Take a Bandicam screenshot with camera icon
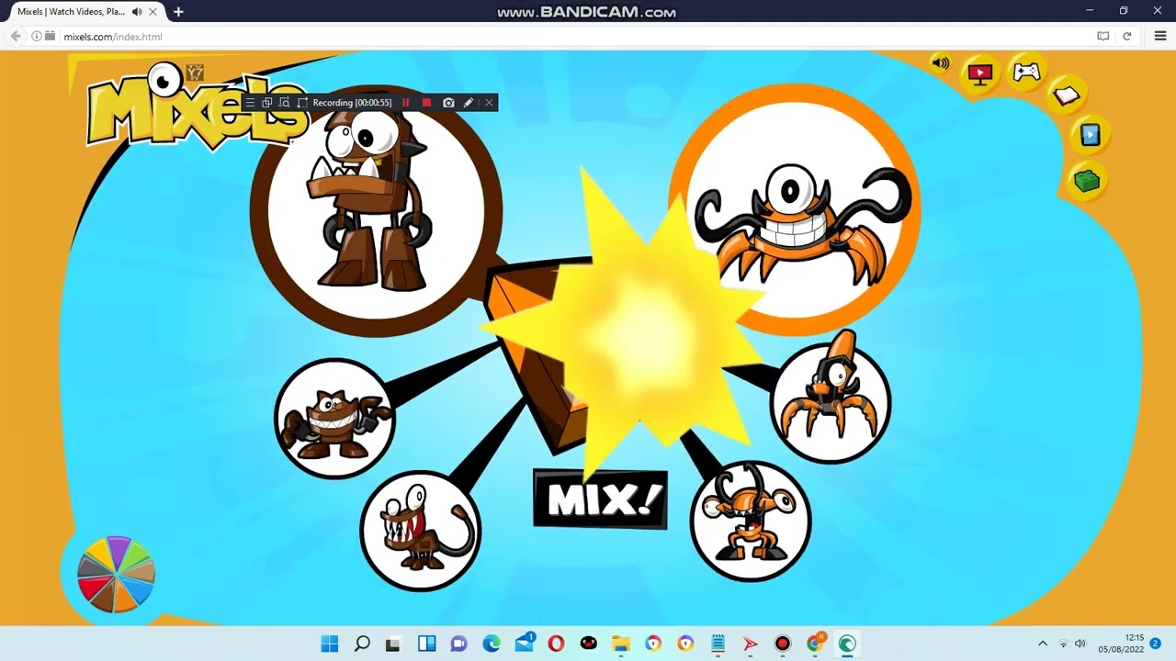This screenshot has height=661, width=1176. tap(448, 103)
